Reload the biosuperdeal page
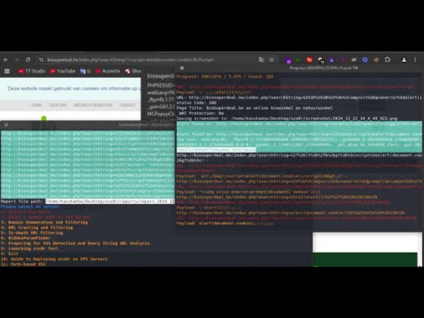 tap(28, 60)
